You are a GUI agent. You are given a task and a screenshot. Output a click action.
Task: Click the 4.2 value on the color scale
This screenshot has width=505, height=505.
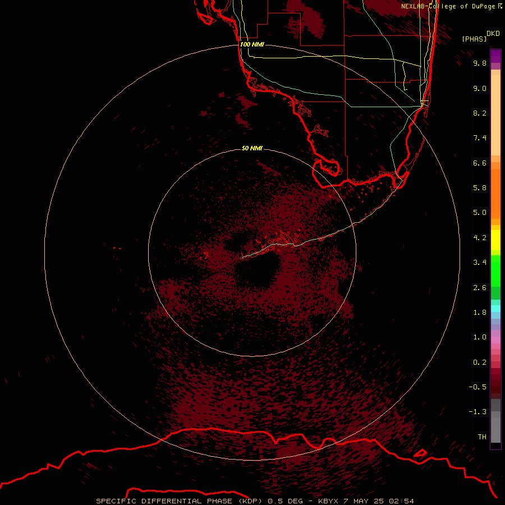pyautogui.click(x=480, y=238)
